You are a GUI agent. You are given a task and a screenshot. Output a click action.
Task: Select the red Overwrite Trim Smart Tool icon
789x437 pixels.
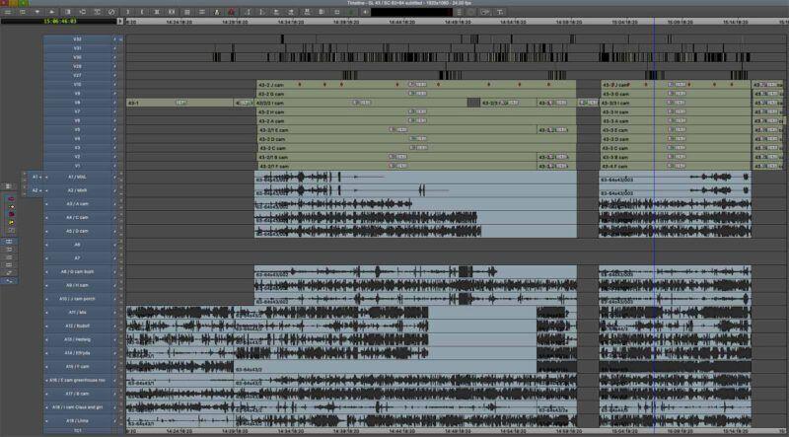(x=12, y=214)
